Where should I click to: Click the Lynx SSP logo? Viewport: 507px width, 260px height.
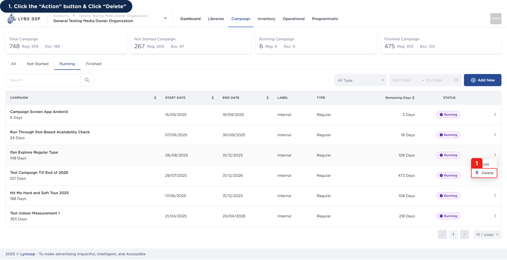(24, 19)
